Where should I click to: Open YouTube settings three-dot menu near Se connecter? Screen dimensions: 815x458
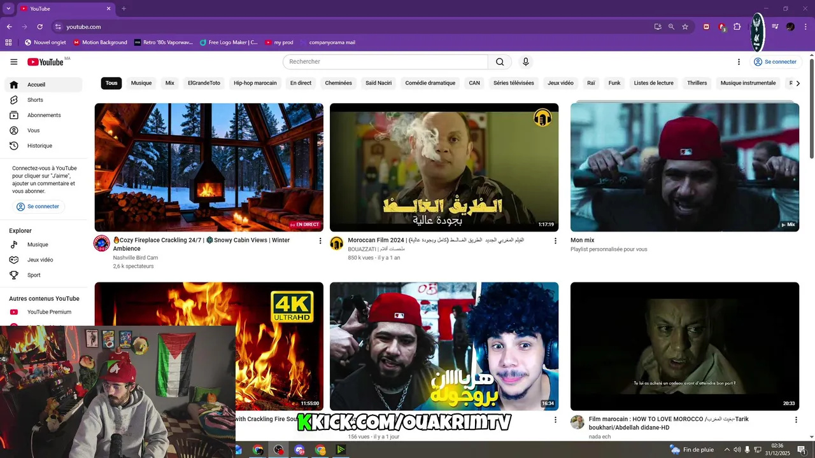tap(739, 62)
